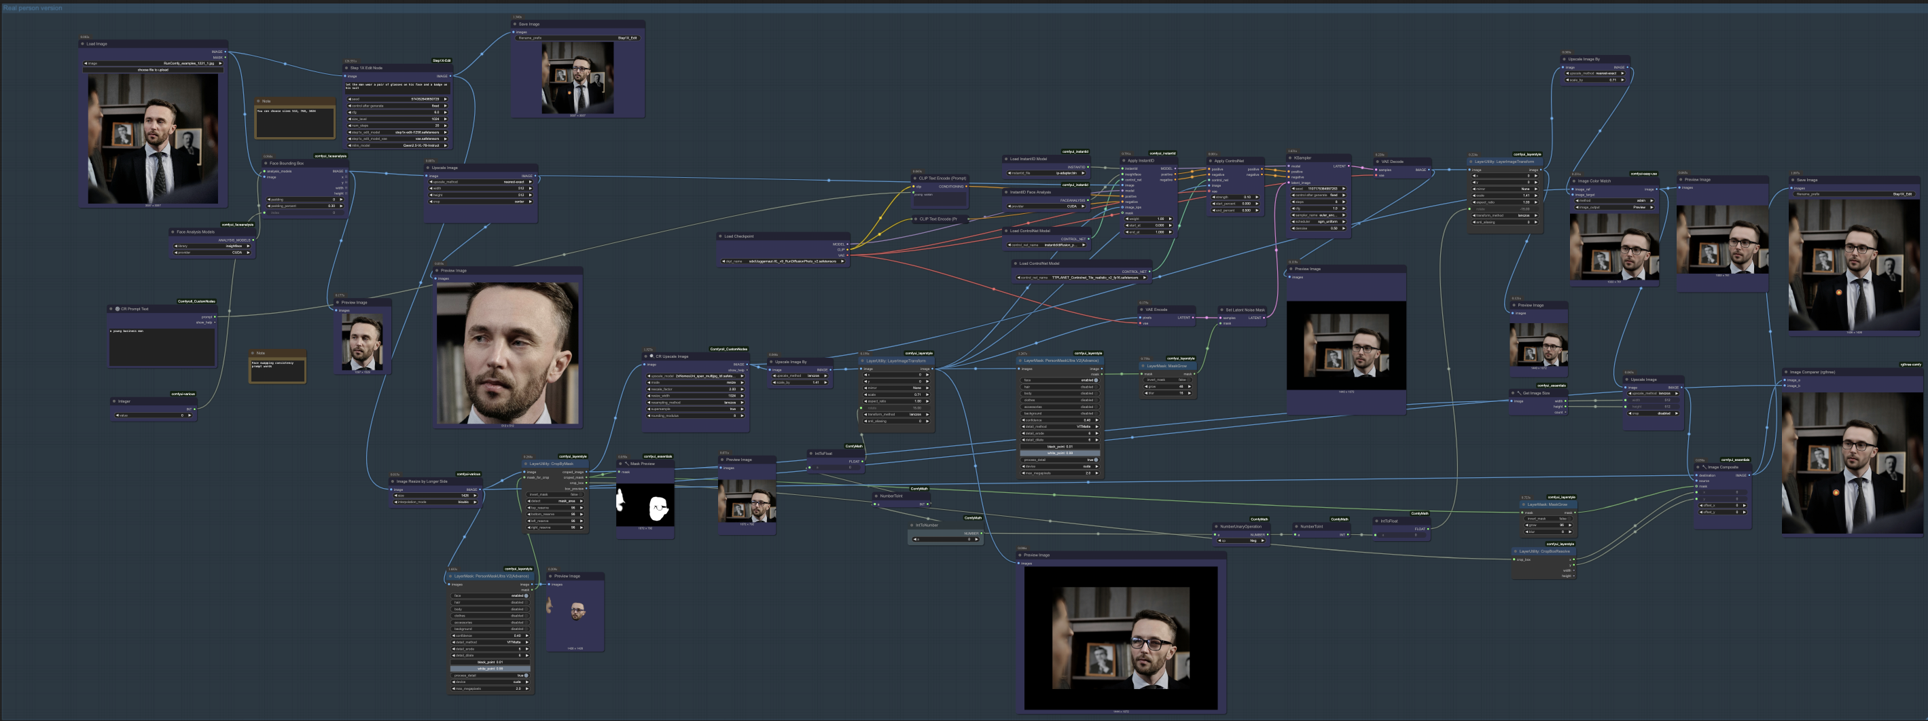The image size is (1928, 721).
Task: Open the op dropdown in NumberUnaryOperation
Action: (1241, 540)
